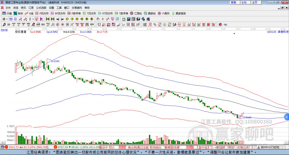
Task: Open the T数字表 tool
Action: 121,14
